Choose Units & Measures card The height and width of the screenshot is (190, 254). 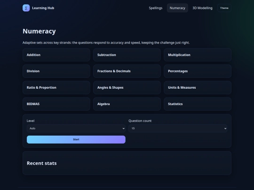pos(198,88)
